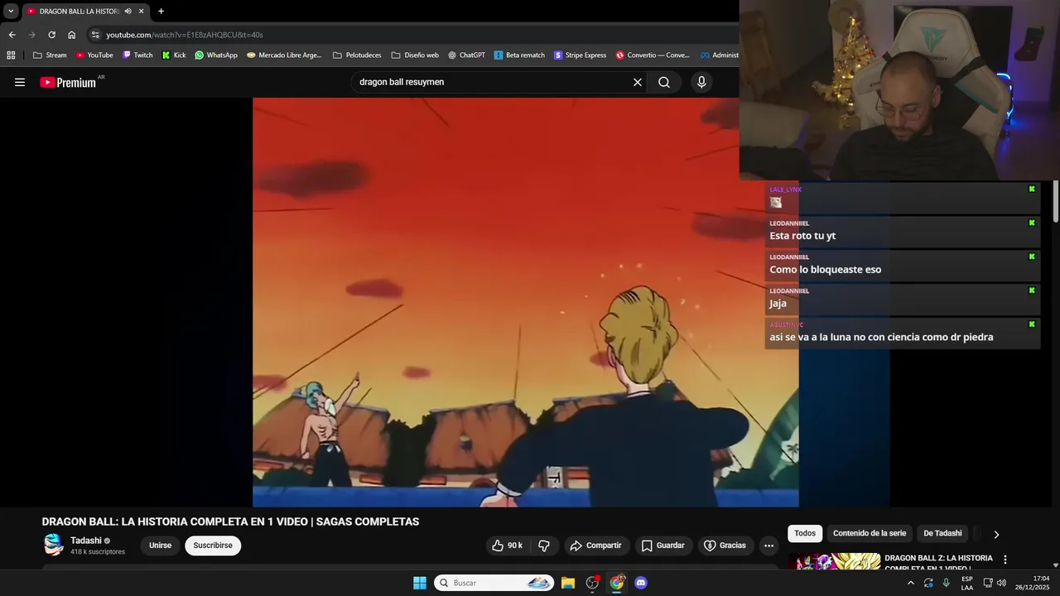Click the system tray microphone icon
Viewport: 1060px width, 596px height.
[x=947, y=583]
